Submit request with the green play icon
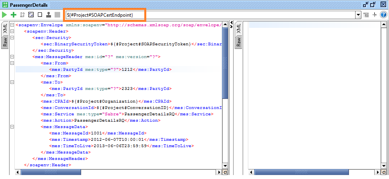 click(4, 15)
